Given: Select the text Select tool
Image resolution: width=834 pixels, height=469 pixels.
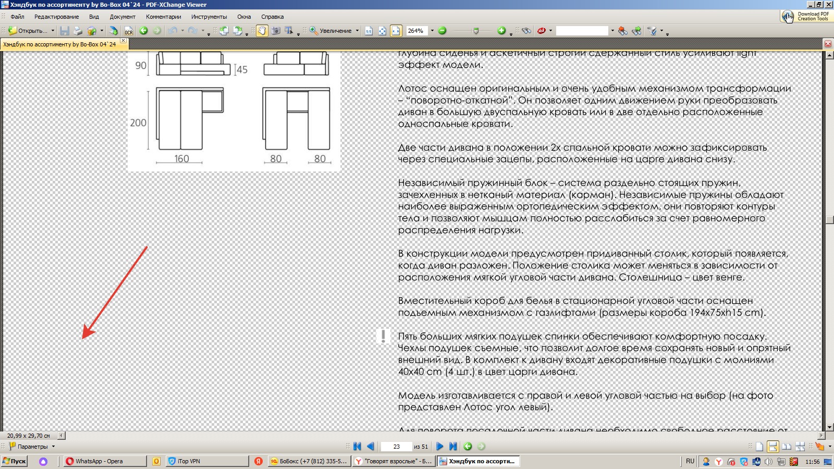Looking at the screenshot, I should click(289, 31).
